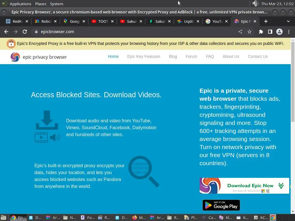Close the TOOT tab
Image resolution: width=295 pixels, height=221 pixels.
[112, 21]
